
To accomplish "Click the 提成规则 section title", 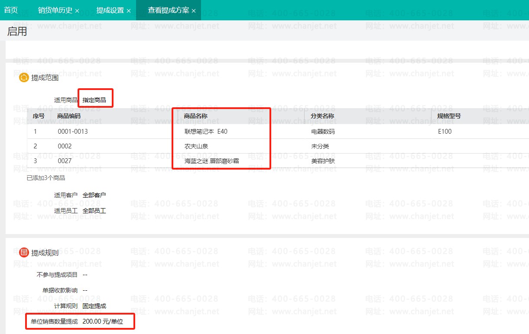I will click(x=45, y=253).
